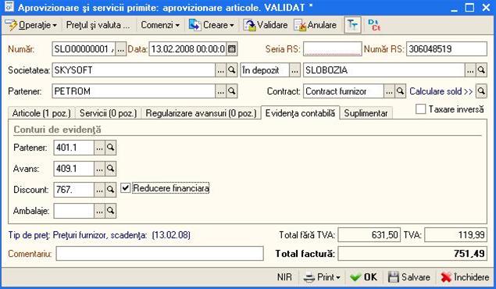Open the Operație dropdown menu
496x289 pixels.
(x=32, y=25)
